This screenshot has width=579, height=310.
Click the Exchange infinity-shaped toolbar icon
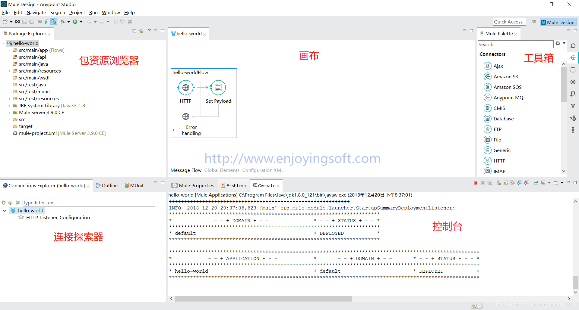[17, 22]
